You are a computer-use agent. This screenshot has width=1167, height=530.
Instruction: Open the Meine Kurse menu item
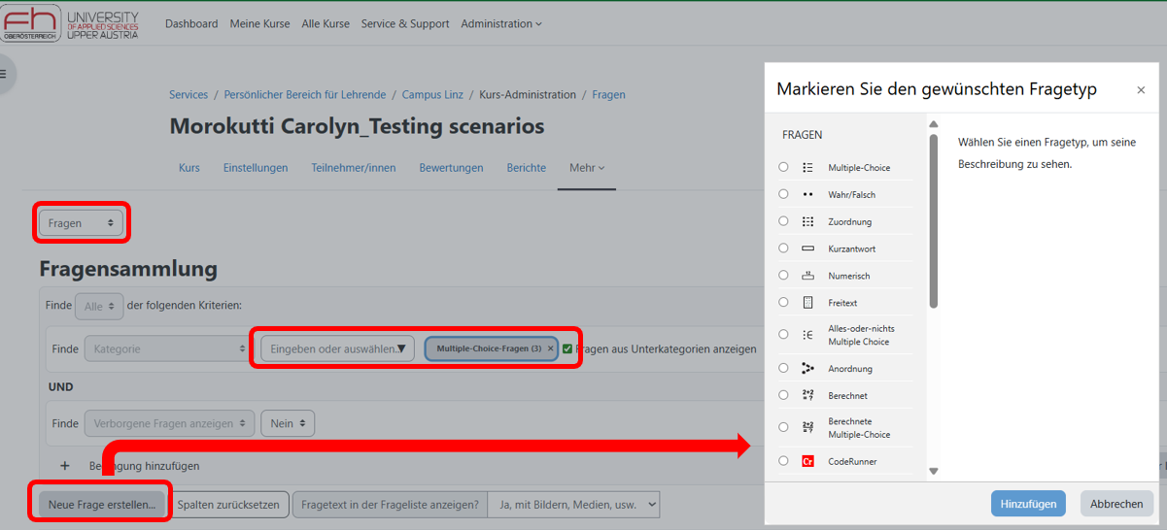[259, 23]
